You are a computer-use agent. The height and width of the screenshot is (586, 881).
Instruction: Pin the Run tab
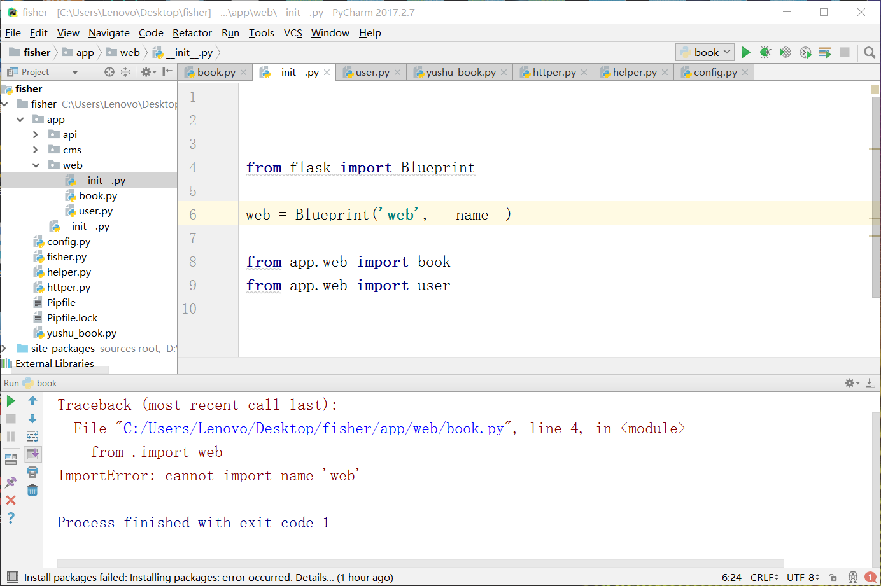point(11,482)
